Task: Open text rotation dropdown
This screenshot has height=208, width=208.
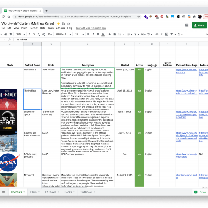Action: (x=150, y=34)
